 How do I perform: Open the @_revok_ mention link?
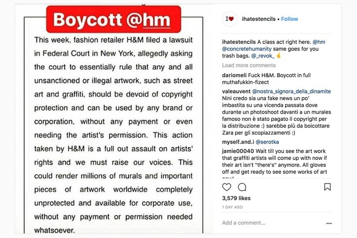[x=263, y=56]
